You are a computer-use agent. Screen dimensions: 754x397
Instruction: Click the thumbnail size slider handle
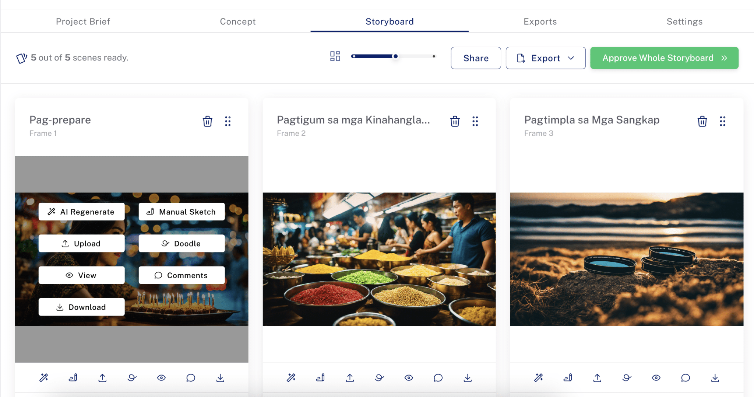pos(395,56)
